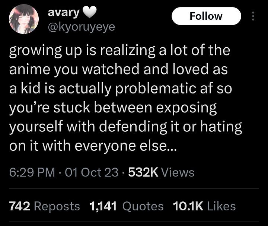This screenshot has height=226, width=268.
Task: Click the 01 Oct 23 date
Action: click(92, 172)
